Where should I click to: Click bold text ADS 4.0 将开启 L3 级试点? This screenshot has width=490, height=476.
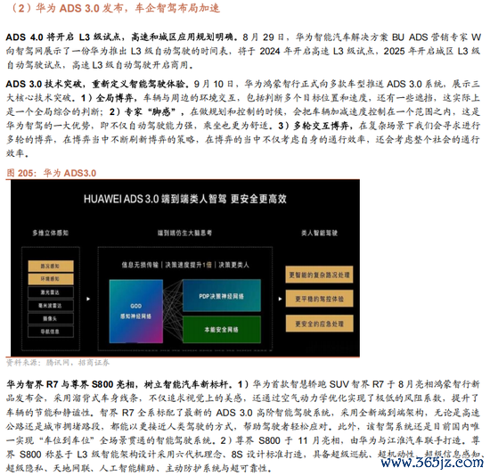[x=63, y=37]
